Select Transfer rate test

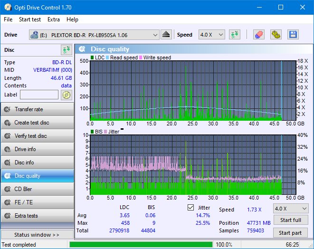(x=38, y=109)
